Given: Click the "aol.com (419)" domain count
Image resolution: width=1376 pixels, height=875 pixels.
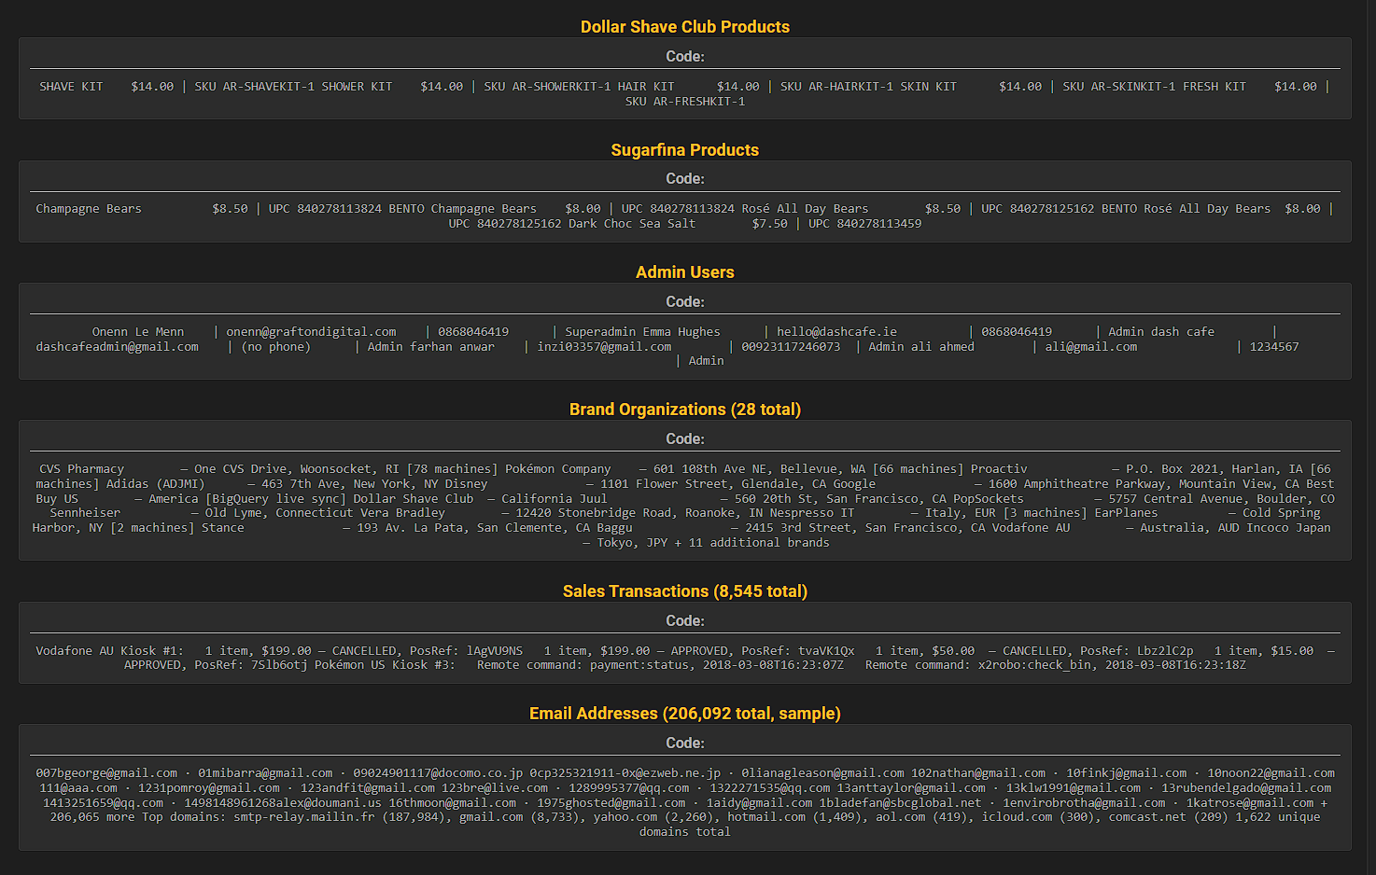Looking at the screenshot, I should (919, 817).
